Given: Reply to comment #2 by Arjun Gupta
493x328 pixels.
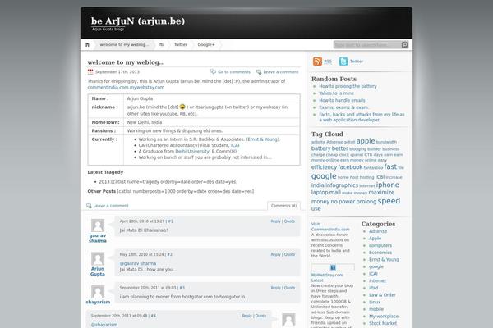Looking at the screenshot, I should tap(276, 254).
